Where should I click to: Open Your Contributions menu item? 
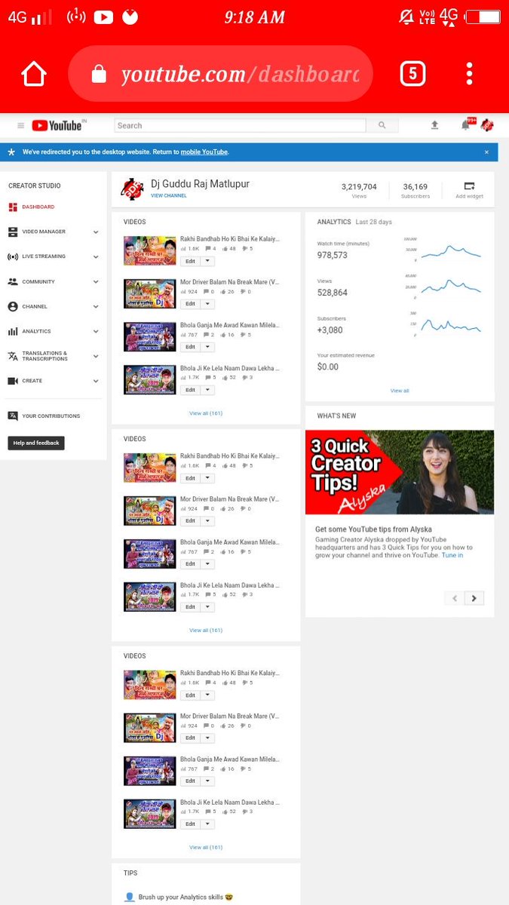pos(51,416)
